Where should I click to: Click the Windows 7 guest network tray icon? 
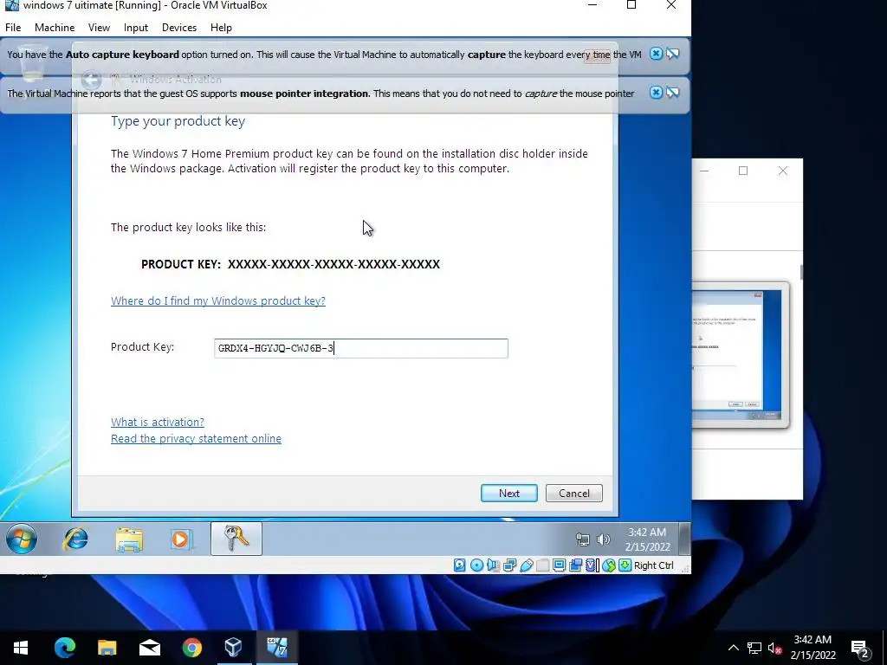pos(583,539)
